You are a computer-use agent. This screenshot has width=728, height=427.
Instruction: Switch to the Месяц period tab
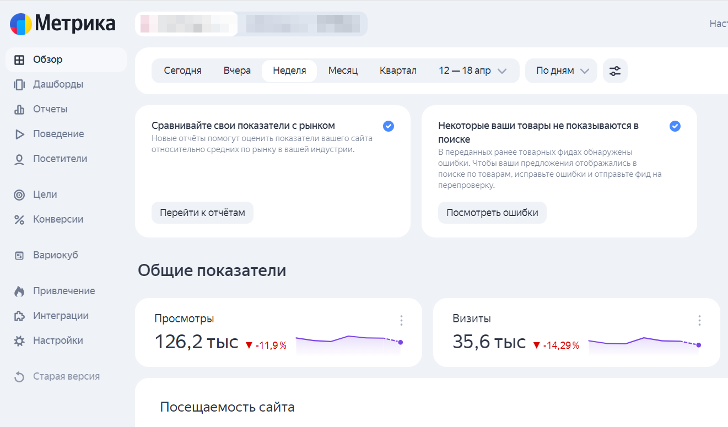click(x=343, y=71)
